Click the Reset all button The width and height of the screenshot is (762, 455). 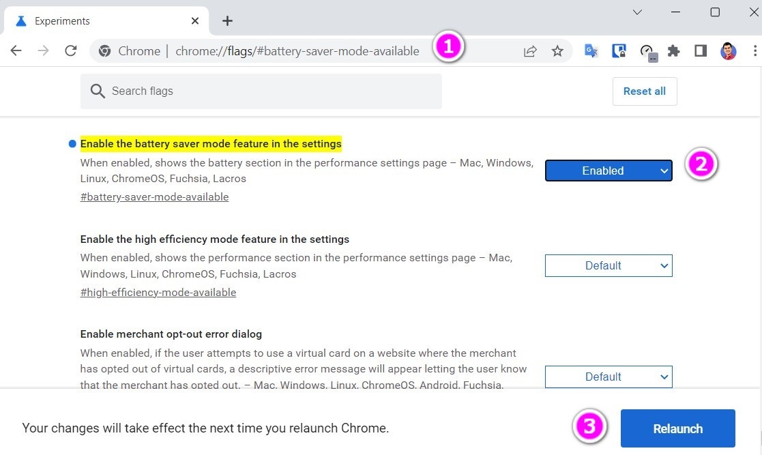click(x=645, y=91)
